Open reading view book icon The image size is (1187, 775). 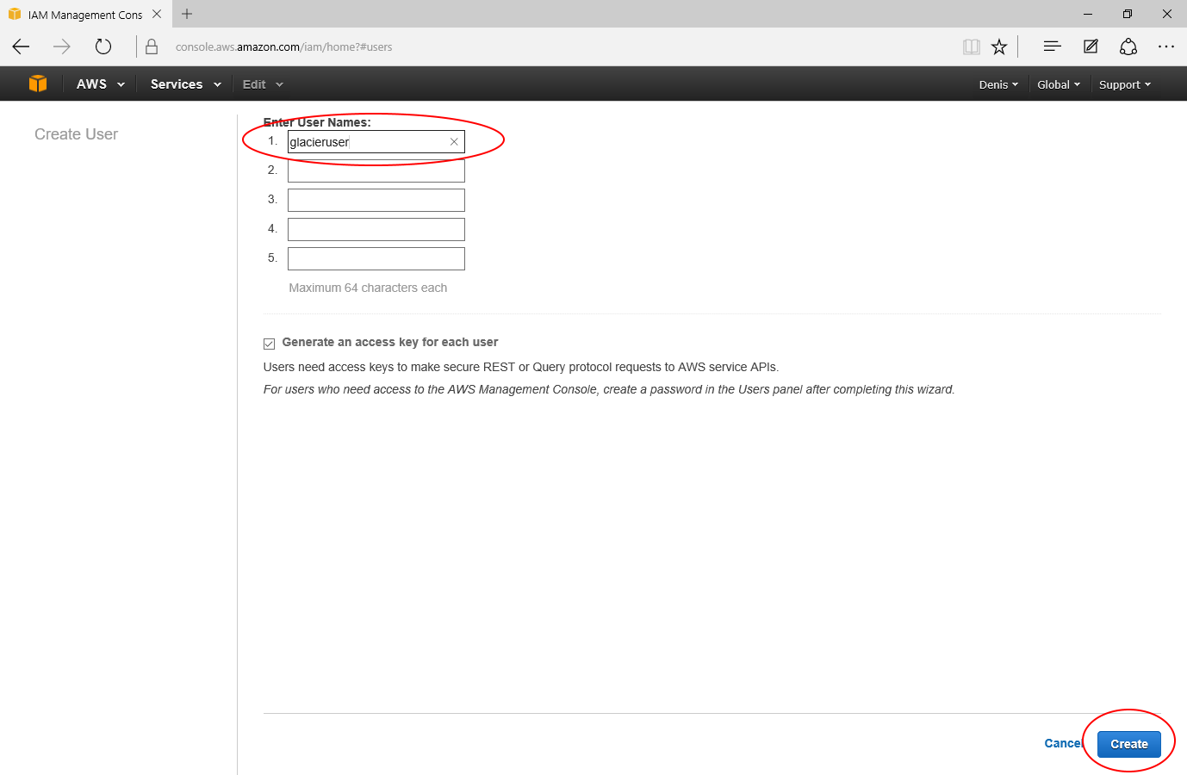click(x=972, y=46)
